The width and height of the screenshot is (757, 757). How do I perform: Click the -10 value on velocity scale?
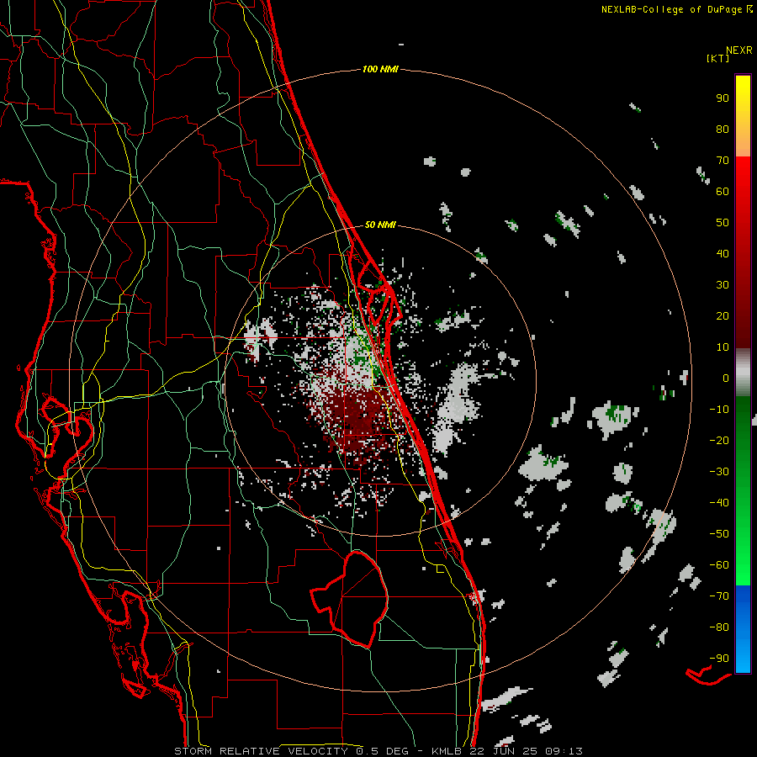click(719, 410)
